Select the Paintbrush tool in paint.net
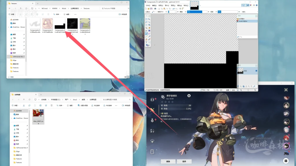Image resolution: width=296 pixels, height=166 pixels. pyautogui.click(x=147, y=33)
